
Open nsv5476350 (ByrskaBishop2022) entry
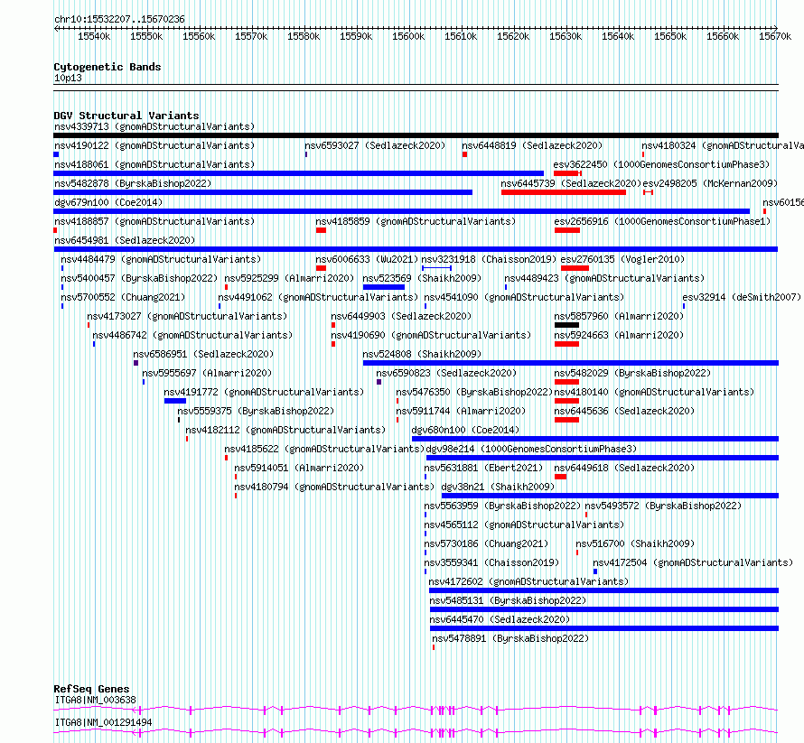pyautogui.click(x=474, y=392)
